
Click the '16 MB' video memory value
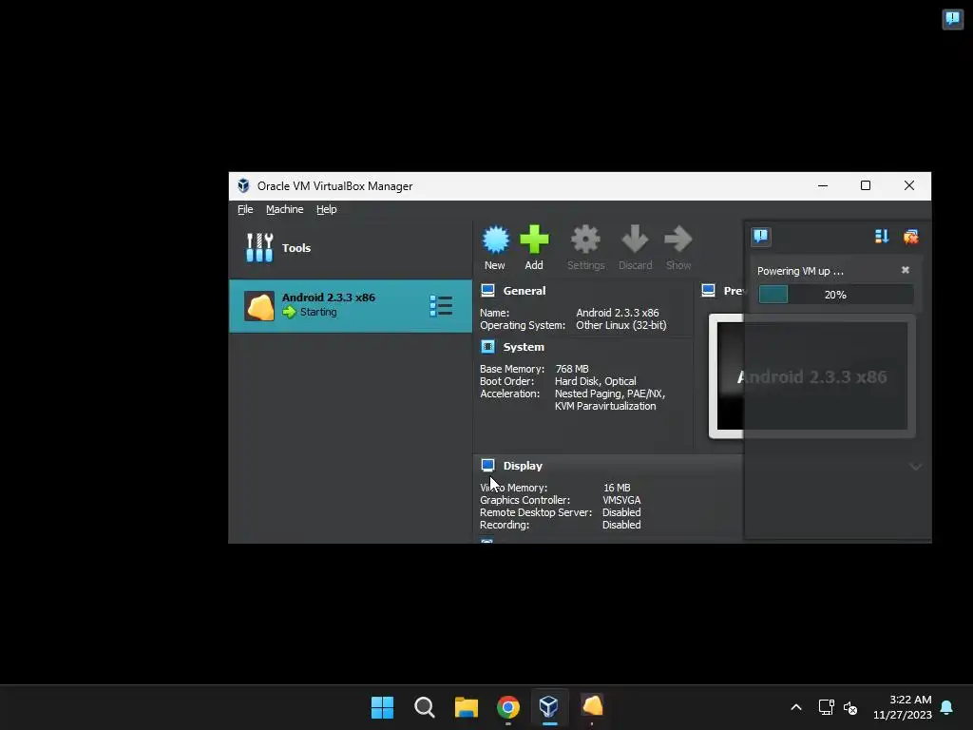pos(617,488)
